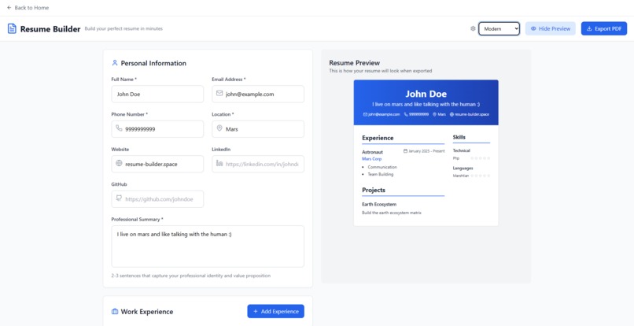Click the Marshtian language rating stars
The height and width of the screenshot is (326, 634).
click(481, 176)
